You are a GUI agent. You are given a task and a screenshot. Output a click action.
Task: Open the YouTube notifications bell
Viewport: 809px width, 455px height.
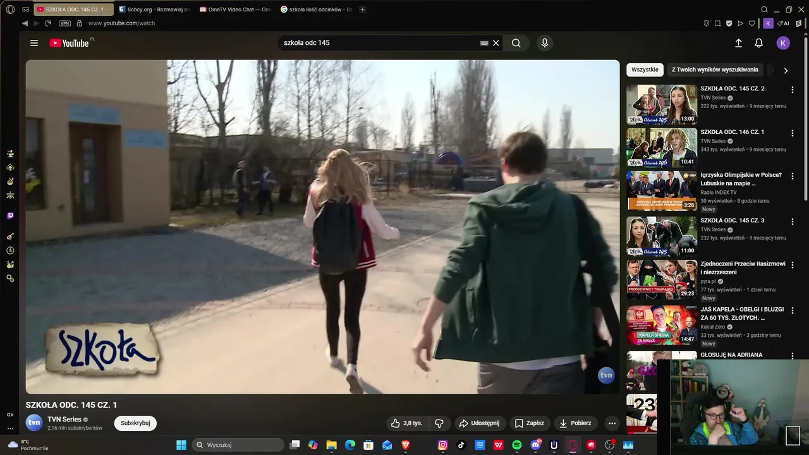point(759,43)
